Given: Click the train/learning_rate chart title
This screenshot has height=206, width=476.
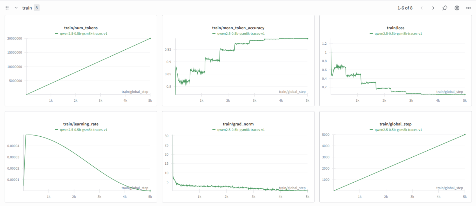Looking at the screenshot, I should click(81, 124).
